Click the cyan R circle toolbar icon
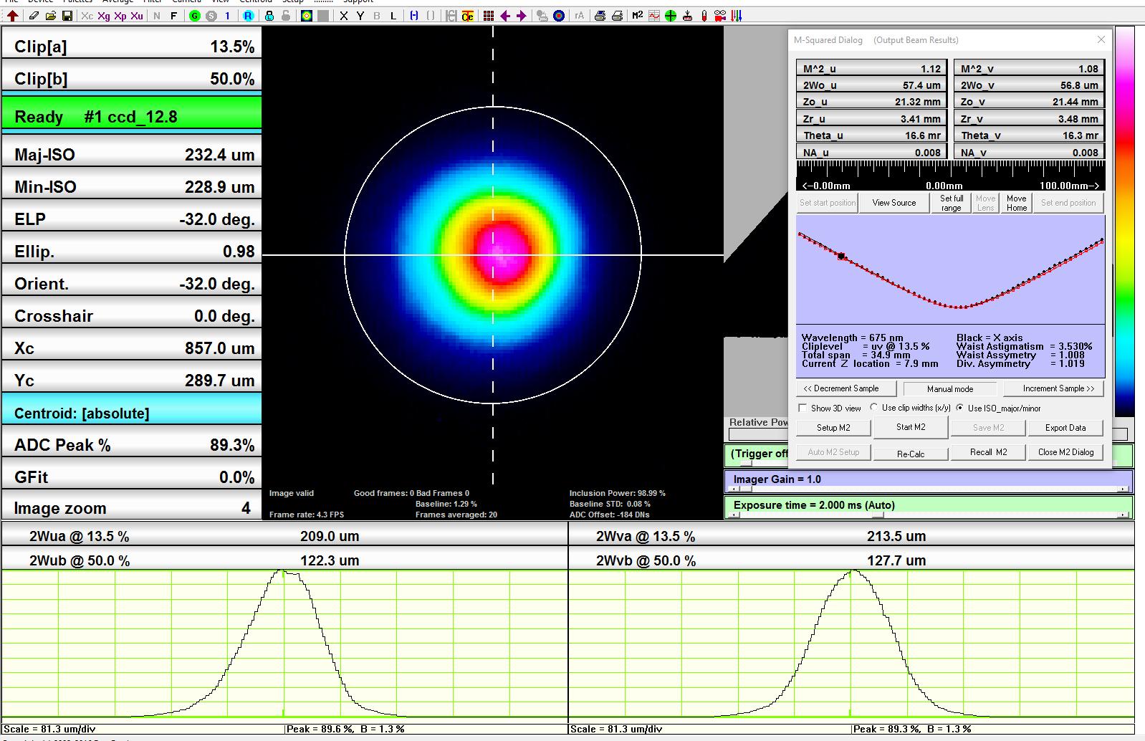The height and width of the screenshot is (741, 1145). point(247,15)
